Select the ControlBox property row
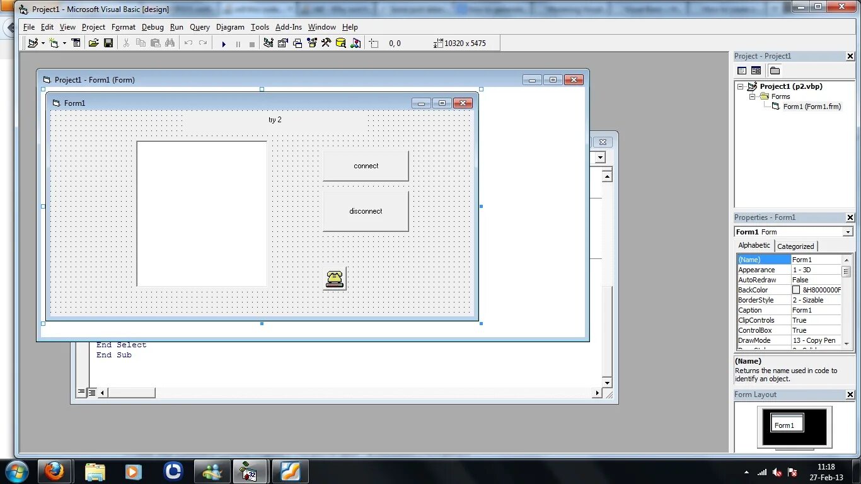This screenshot has height=484, width=861. pyautogui.click(x=789, y=330)
